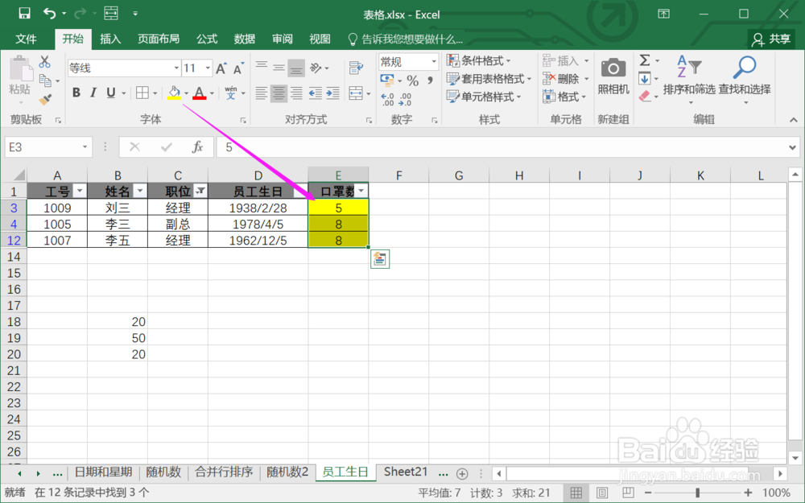Click the 共享 Share button
Screen dimensions: 805x503
[x=771, y=39]
